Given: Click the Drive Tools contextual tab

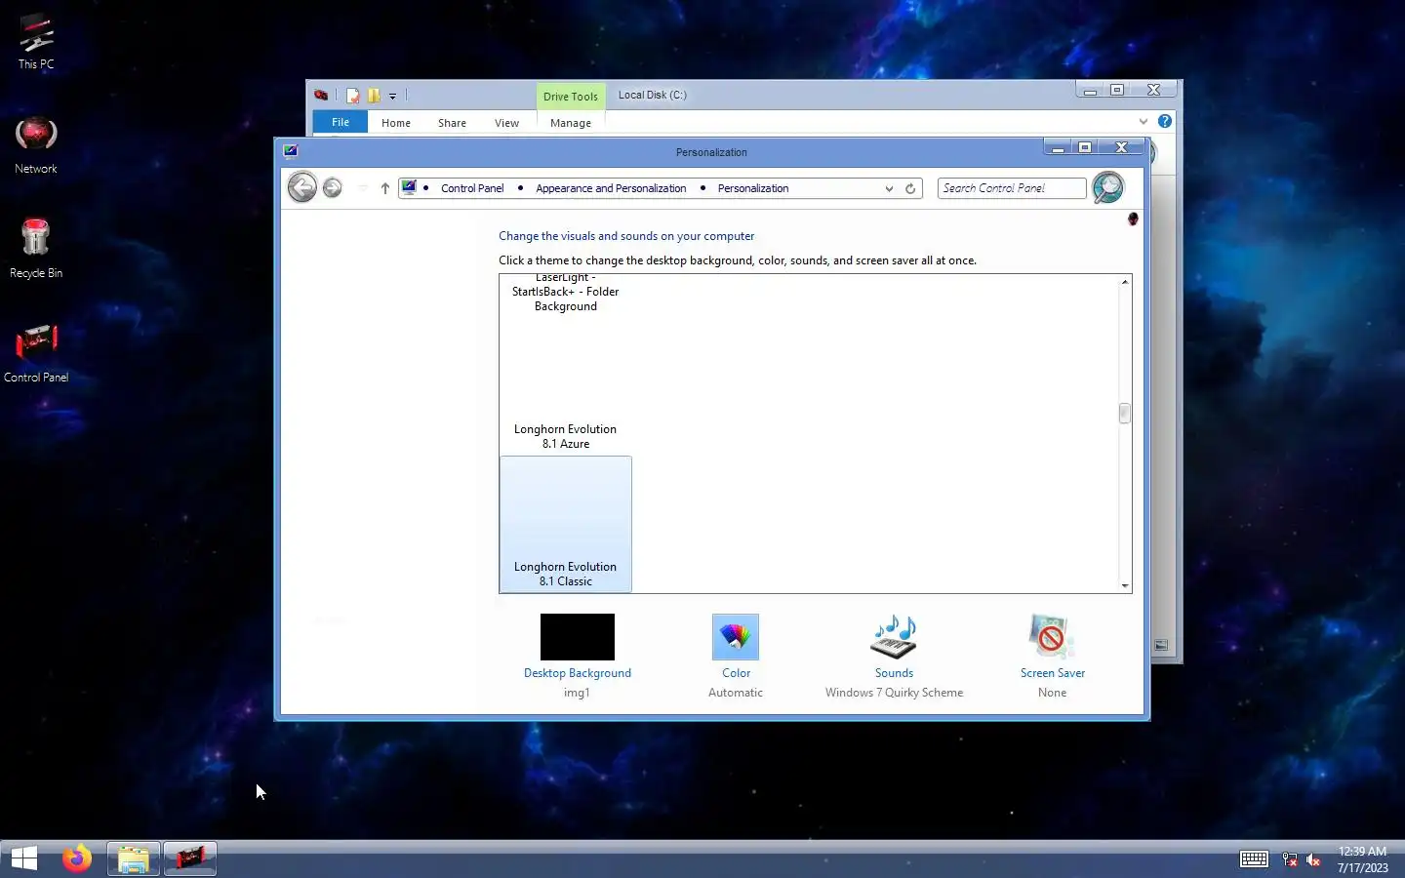Looking at the screenshot, I should [571, 97].
